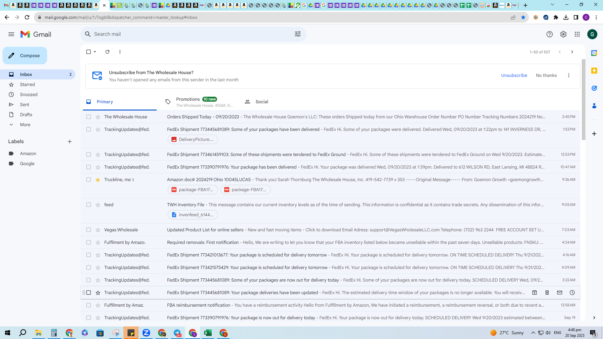603x339 pixels.
Task: Check the Vegas Wholesale email checkbox
Action: (89, 230)
